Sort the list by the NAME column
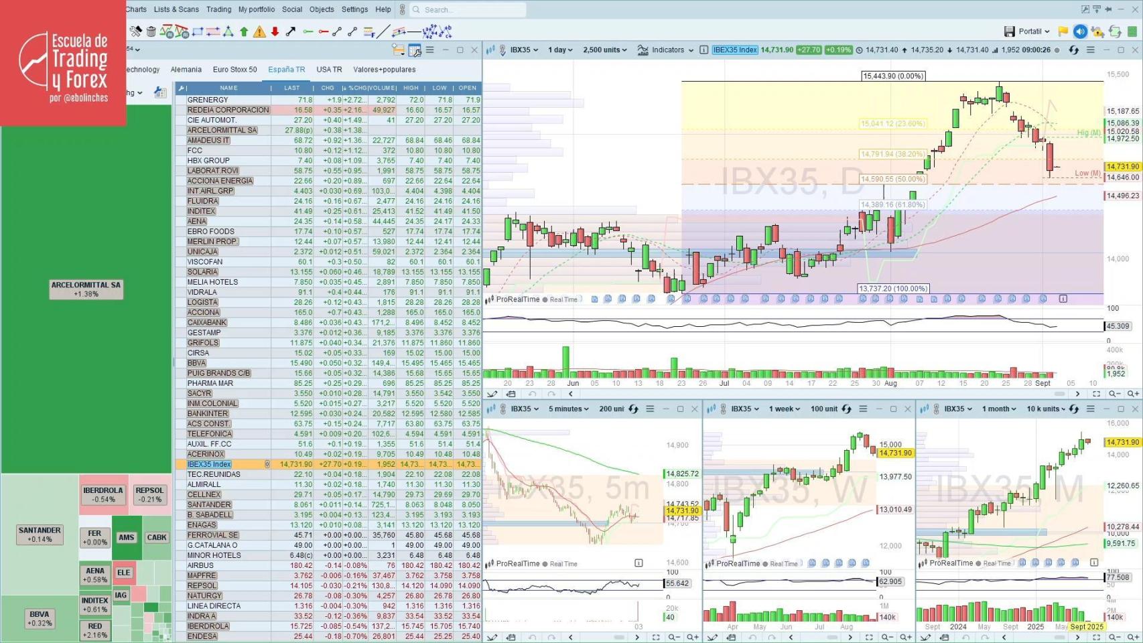The image size is (1143, 643). [228, 88]
